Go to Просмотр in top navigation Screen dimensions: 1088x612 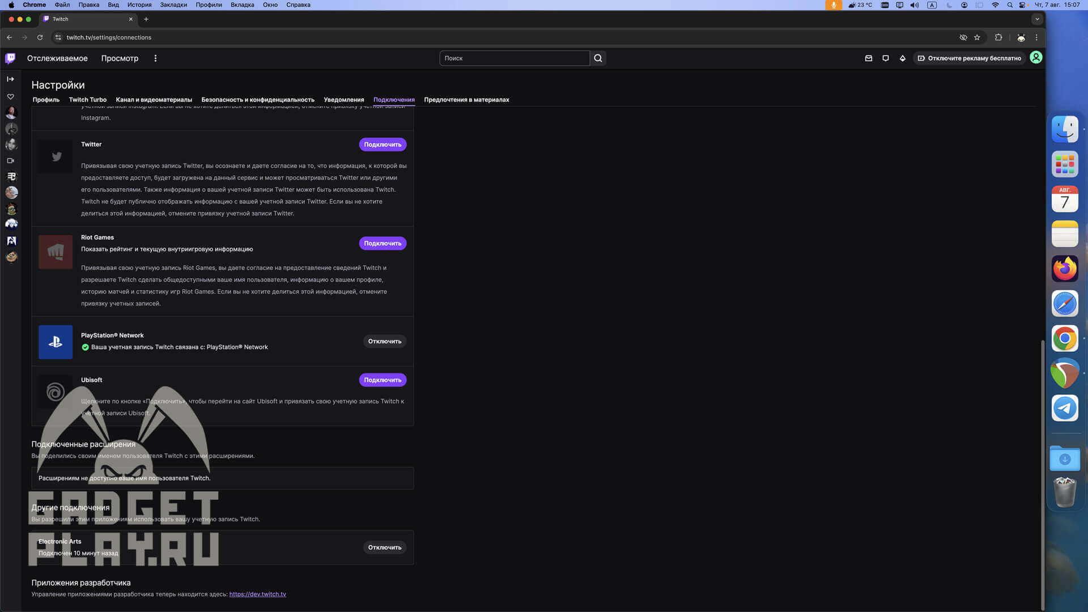(120, 58)
